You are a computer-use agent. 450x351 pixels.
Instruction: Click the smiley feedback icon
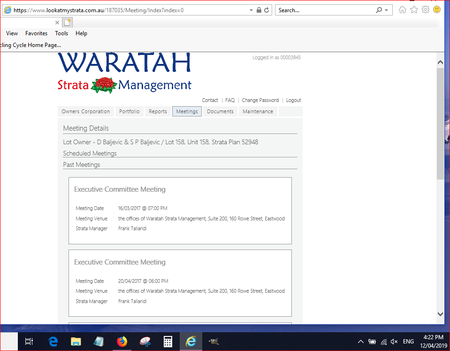pyautogui.click(x=437, y=9)
